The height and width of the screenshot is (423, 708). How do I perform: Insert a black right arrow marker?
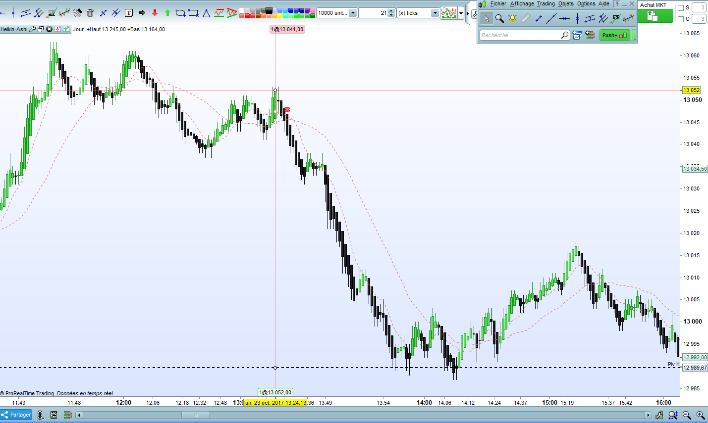(142, 13)
